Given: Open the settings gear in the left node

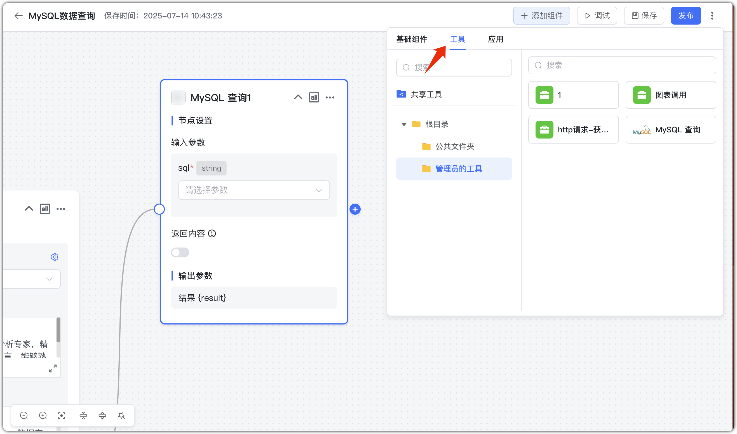Looking at the screenshot, I should click(x=55, y=257).
